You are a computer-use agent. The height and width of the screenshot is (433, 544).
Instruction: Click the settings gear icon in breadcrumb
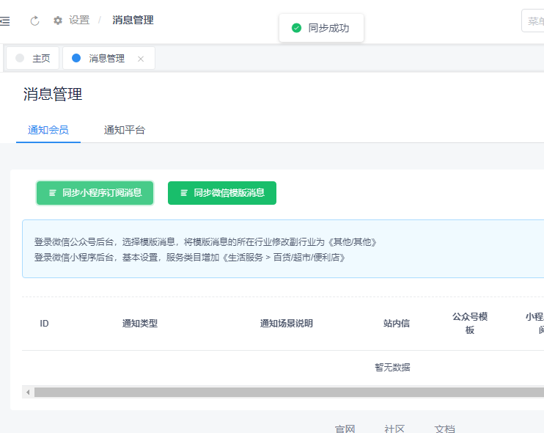click(x=58, y=21)
